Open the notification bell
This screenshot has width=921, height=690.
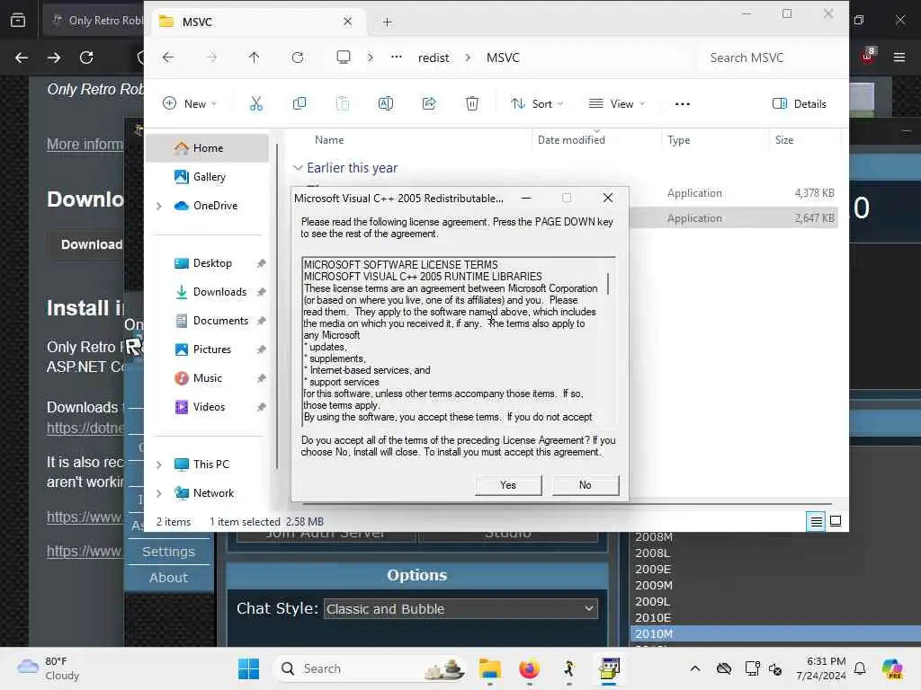[860, 668]
